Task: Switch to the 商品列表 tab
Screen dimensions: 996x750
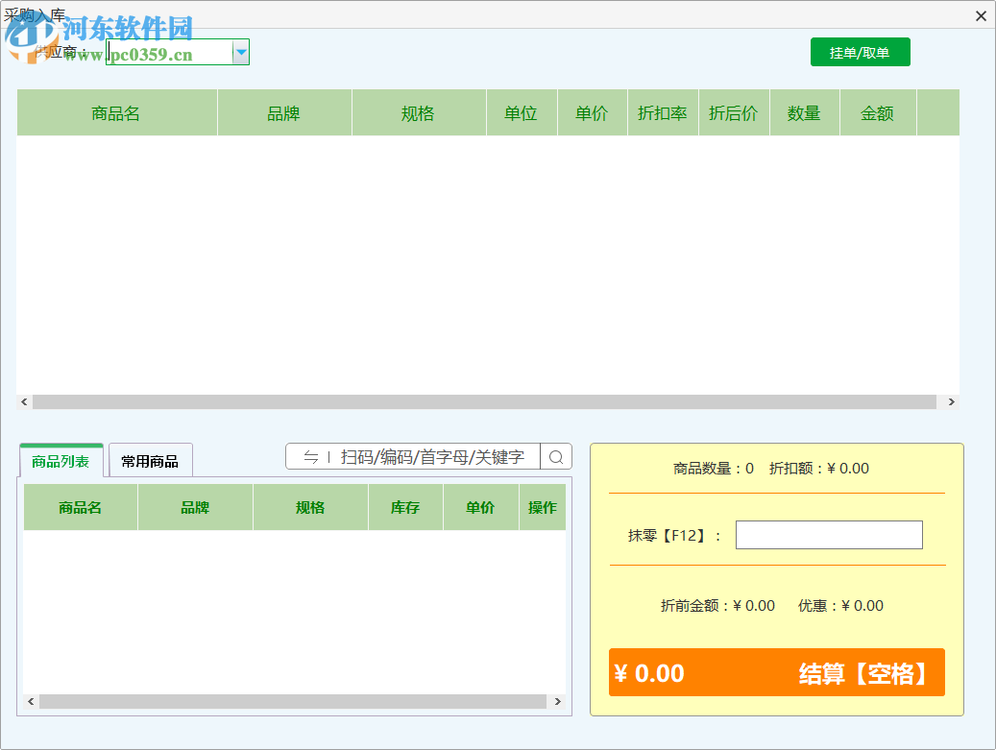Action: pos(61,461)
